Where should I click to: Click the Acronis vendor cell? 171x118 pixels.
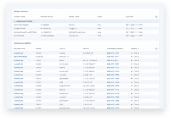click(x=72, y=25)
